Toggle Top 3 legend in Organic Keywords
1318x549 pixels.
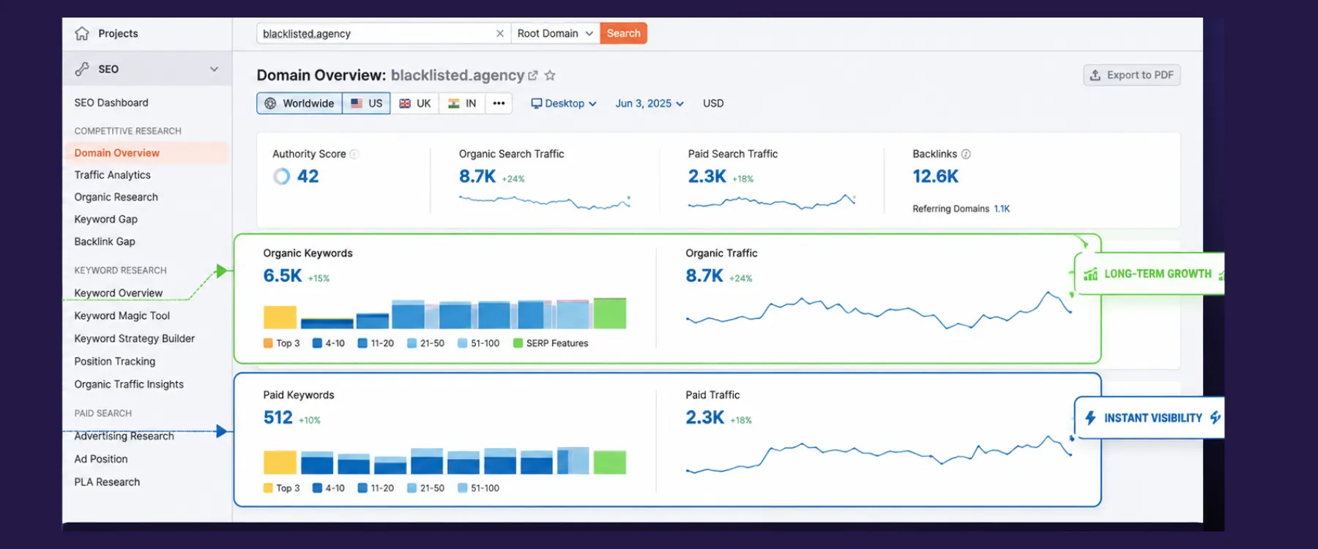pyautogui.click(x=282, y=343)
